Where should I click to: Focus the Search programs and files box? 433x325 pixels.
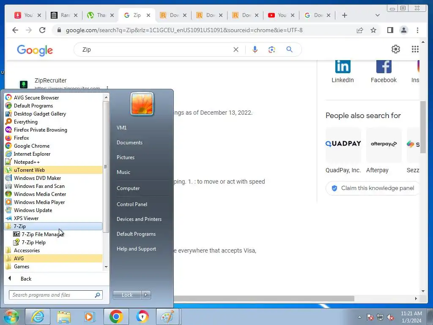coord(55,295)
